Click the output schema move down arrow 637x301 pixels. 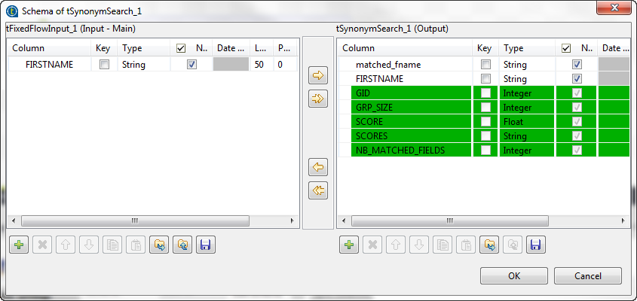point(419,245)
